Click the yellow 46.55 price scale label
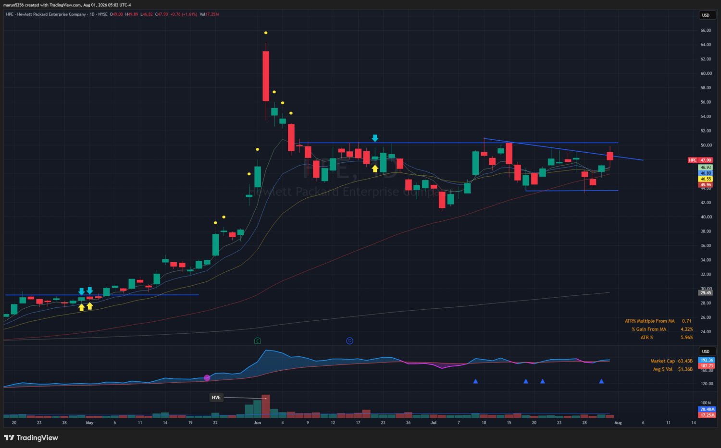Viewport: 721px width, 448px height. point(706,179)
